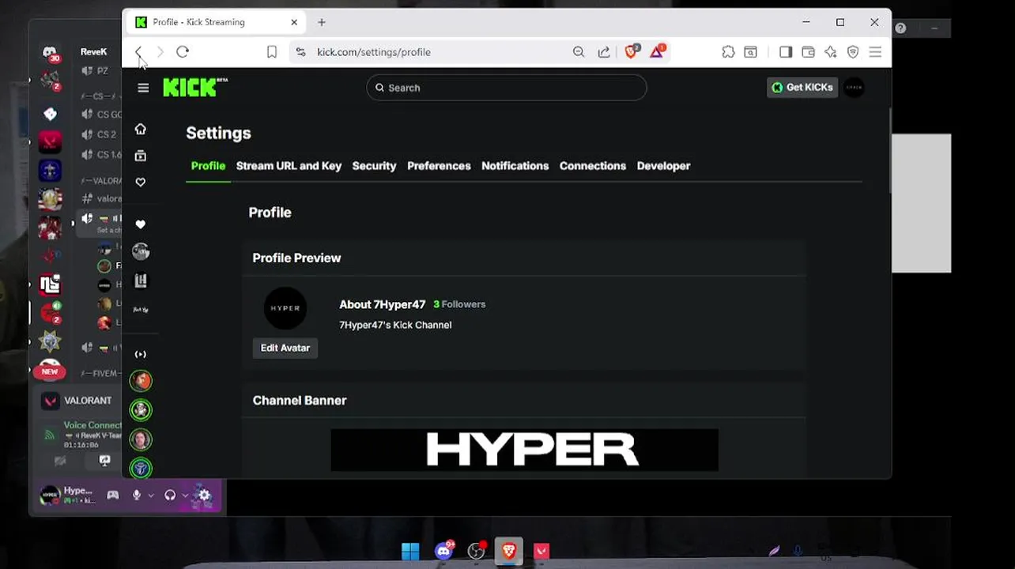Join the PZ voice channel in Discord
The height and width of the screenshot is (569, 1015).
102,71
